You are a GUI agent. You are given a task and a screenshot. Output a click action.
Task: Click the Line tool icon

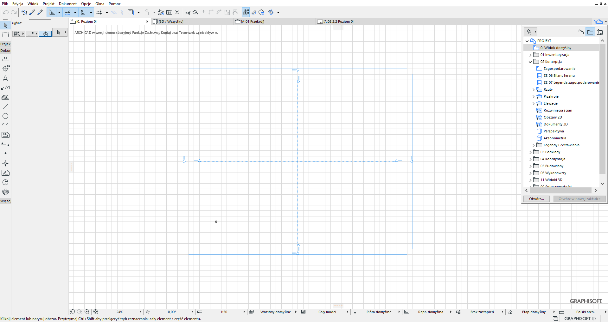[x=5, y=106]
